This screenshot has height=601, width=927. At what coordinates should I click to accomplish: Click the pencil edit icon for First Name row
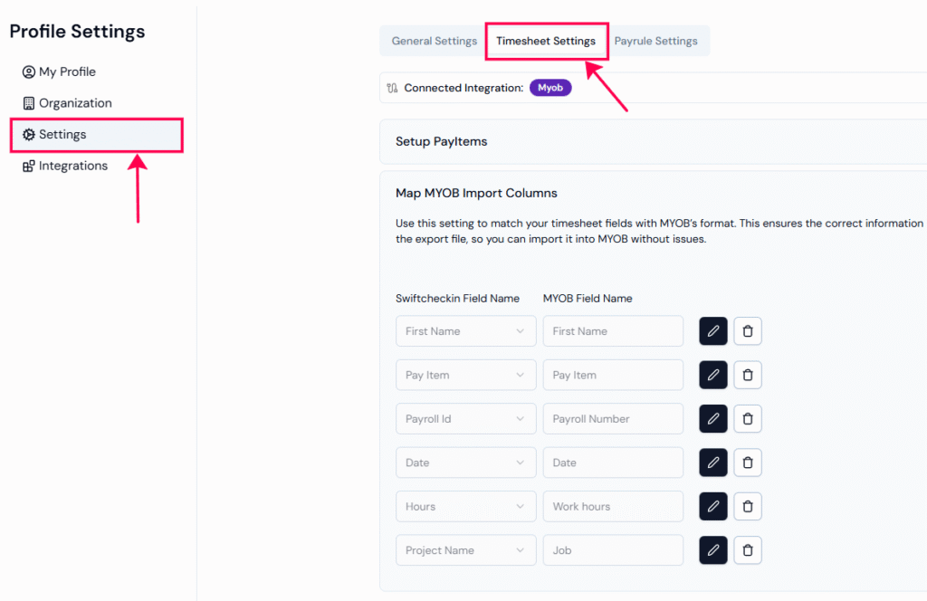point(713,331)
